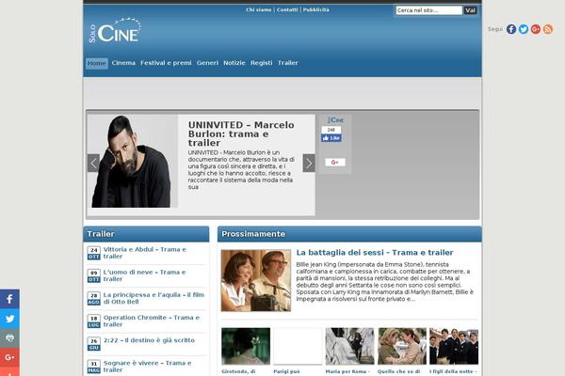
Task: Open Operation Chromite trailer link
Action: [x=152, y=321]
